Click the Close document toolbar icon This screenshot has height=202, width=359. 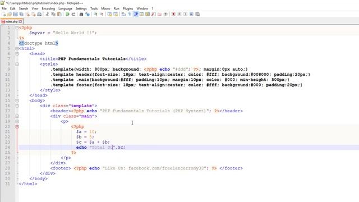(27, 14)
